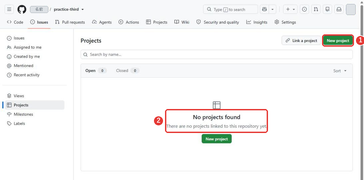Image resolution: width=364 pixels, height=180 pixels.
Task: Open the repository Settings tab
Action: point(285,22)
